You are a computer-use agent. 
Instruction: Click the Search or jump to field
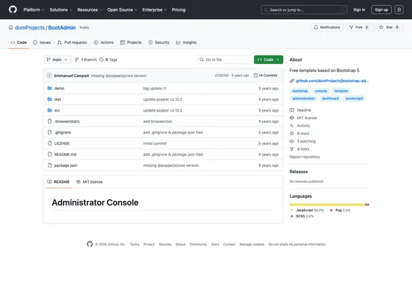(x=304, y=10)
